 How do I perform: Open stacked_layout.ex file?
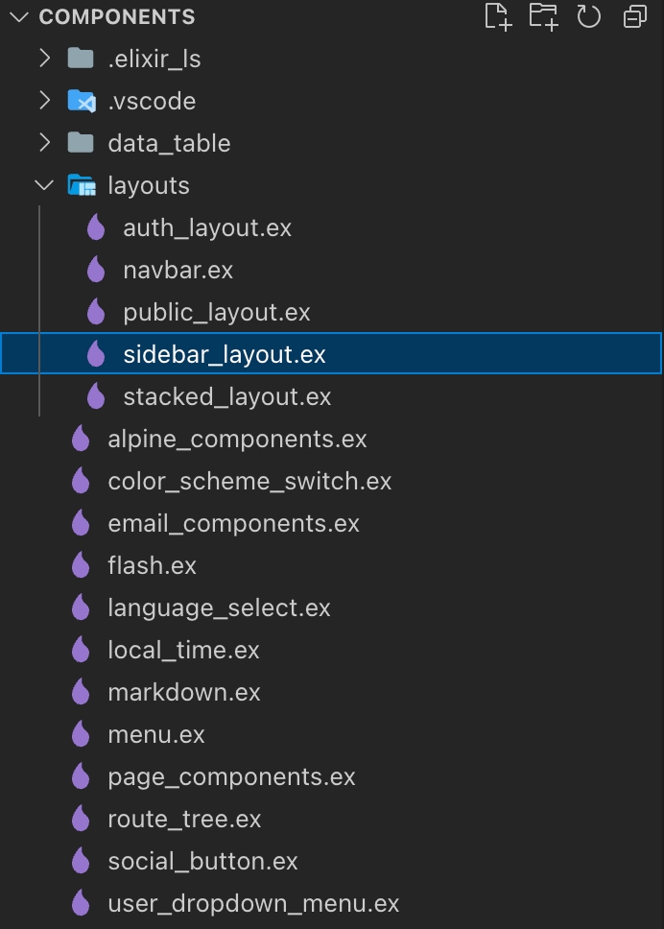pyautogui.click(x=227, y=396)
